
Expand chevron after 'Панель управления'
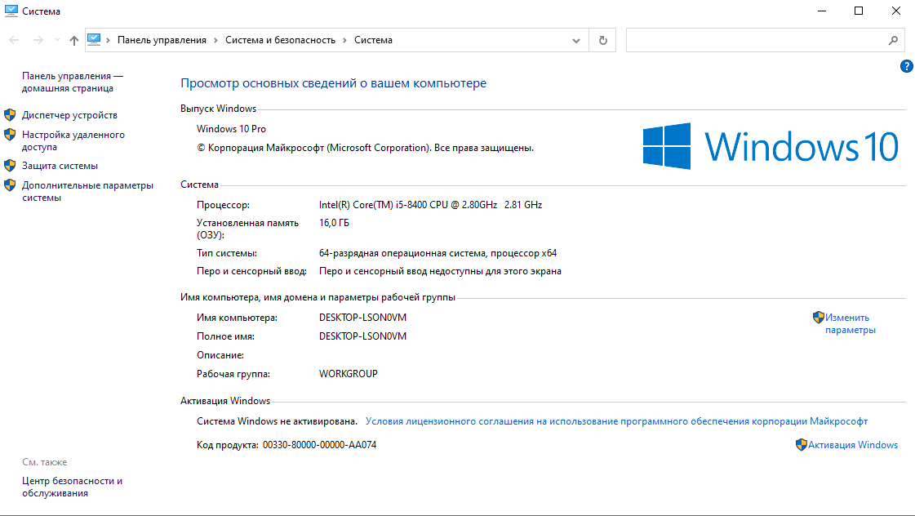(x=215, y=40)
